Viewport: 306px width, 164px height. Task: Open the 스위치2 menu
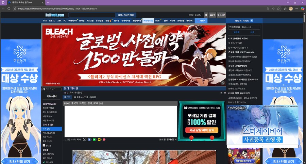click(52, 21)
